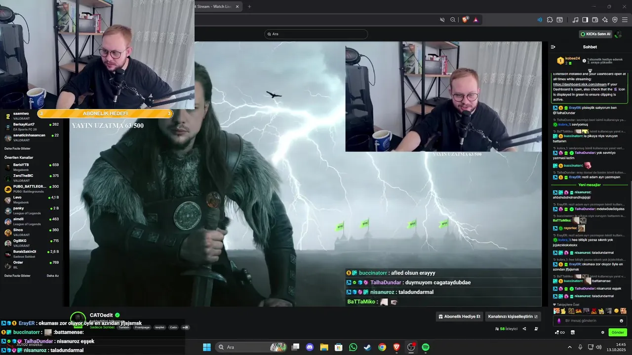Viewport: 632px width, 355px height.
Task: Open BurakSakinOl channel in sidebar
Action: pos(32,254)
